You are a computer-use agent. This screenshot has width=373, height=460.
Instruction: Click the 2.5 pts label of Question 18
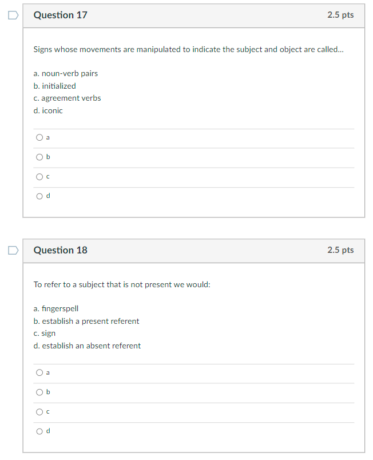click(340, 250)
